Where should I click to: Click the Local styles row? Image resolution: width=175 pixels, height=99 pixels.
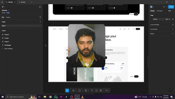pos(162,29)
